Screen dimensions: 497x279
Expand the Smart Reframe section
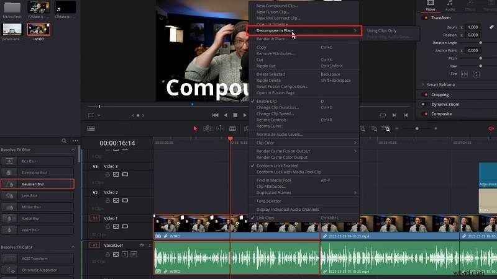423,85
